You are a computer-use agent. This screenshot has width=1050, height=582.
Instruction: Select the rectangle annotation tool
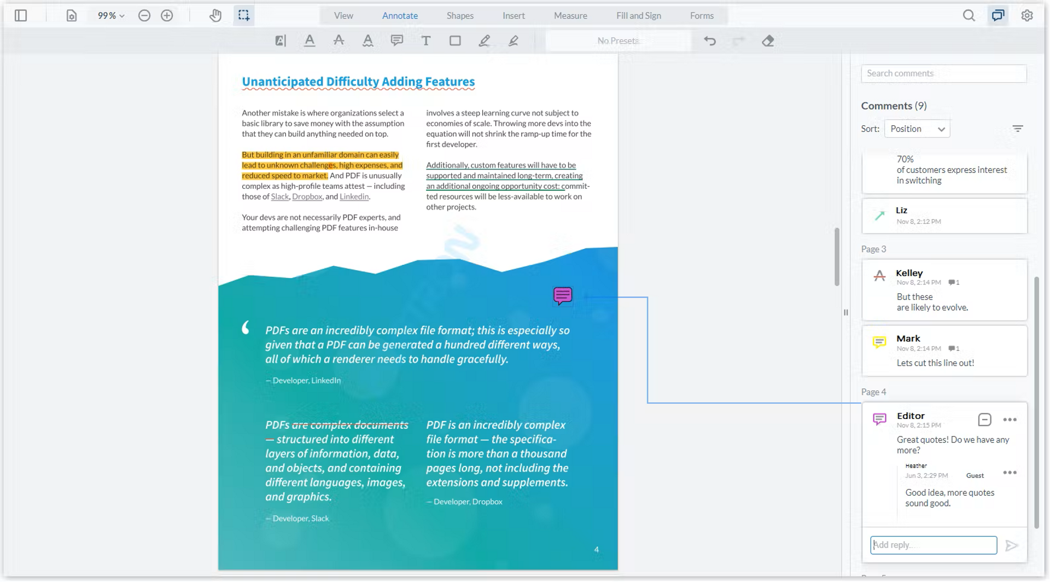(455, 40)
